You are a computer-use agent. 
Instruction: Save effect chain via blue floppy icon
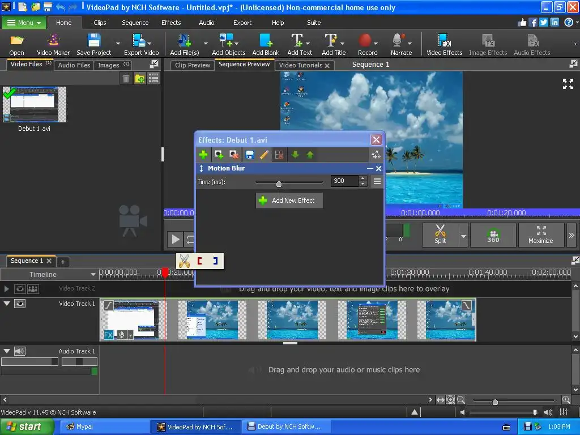[x=250, y=155]
